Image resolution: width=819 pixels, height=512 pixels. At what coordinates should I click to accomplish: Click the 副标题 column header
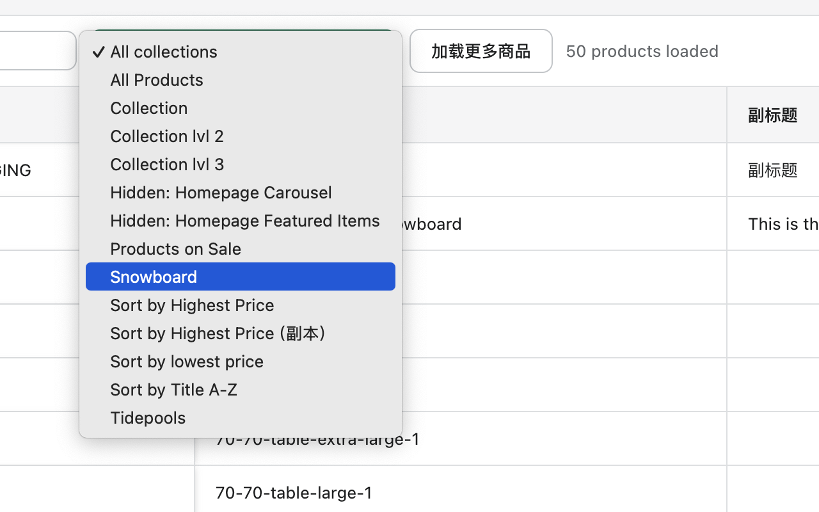772,115
